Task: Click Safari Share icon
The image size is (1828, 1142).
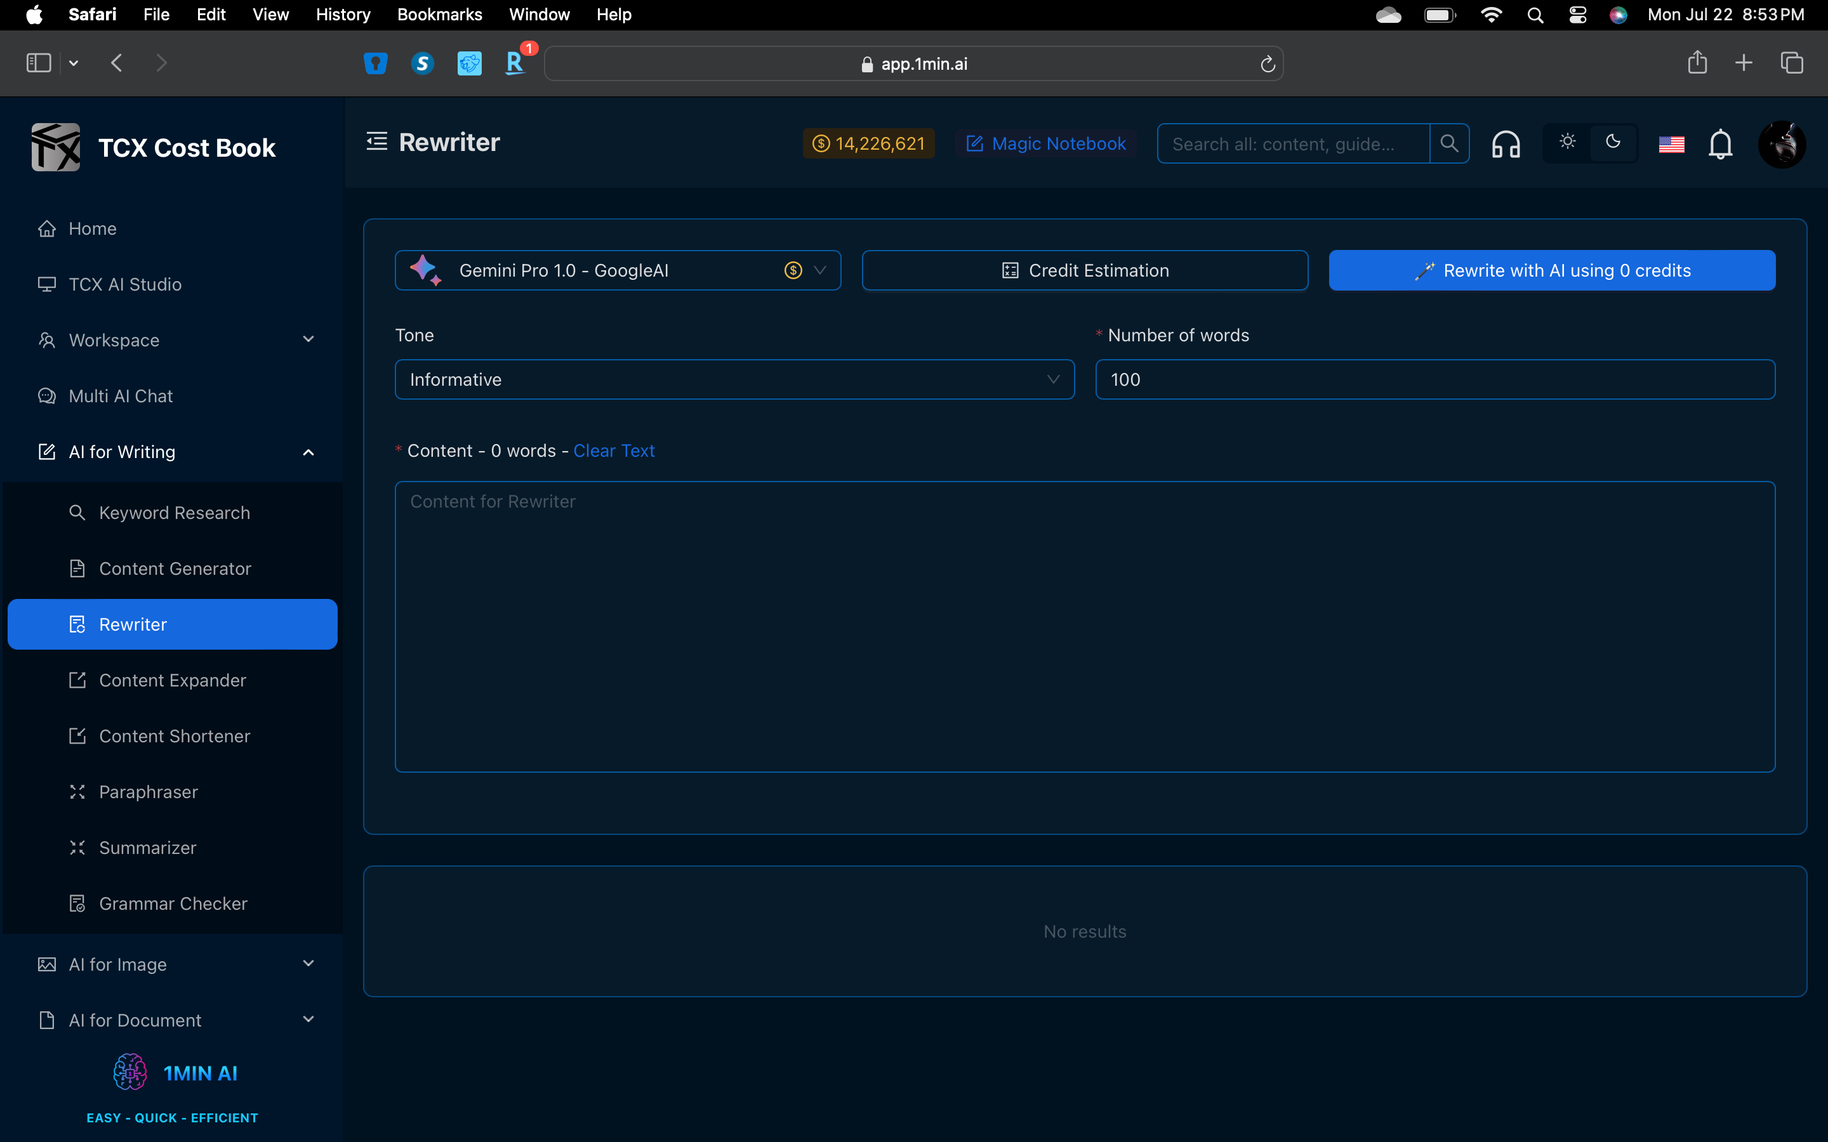Action: pos(1697,62)
